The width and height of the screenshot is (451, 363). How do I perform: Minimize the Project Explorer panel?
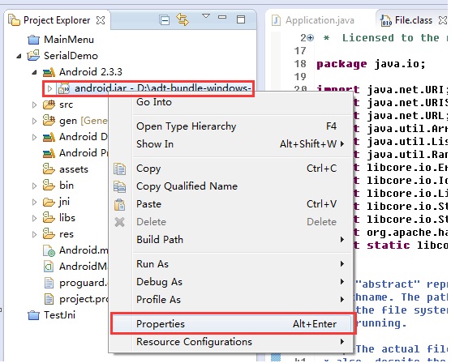click(x=222, y=17)
